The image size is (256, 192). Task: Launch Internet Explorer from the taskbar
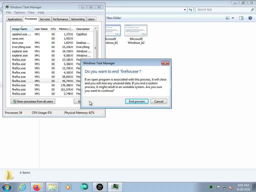[x=22, y=187]
